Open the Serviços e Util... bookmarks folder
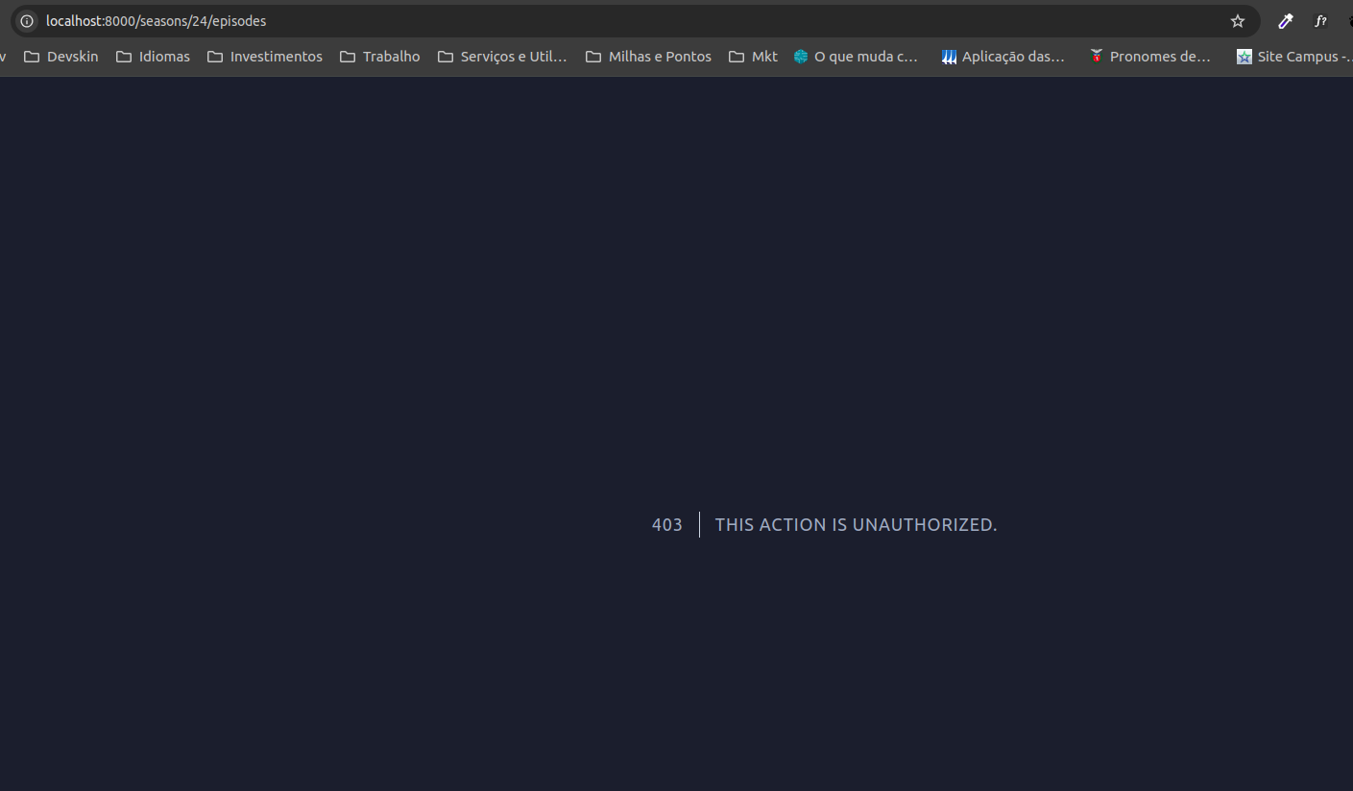Viewport: 1353px width, 791px height. (x=502, y=57)
